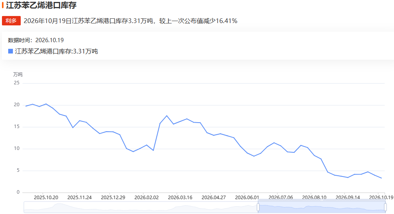Click the x-axis label 2026.06.01
394x214 pixels.
click(x=247, y=198)
